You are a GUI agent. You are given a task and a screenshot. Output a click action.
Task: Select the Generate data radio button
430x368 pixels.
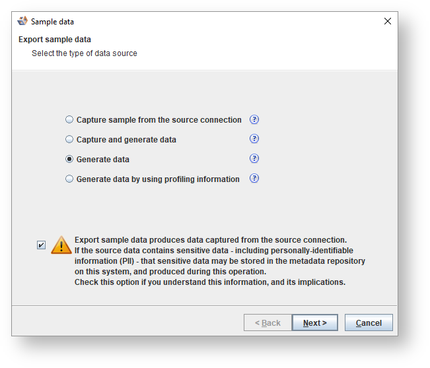pos(69,160)
